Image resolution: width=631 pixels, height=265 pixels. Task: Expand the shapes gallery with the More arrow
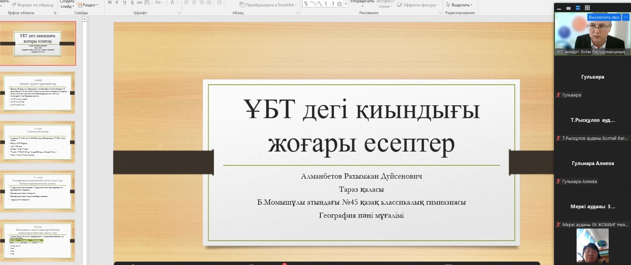[x=346, y=4]
